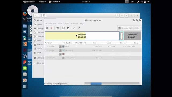Open Recent in the Files sidebar
Screen dimensions: 172x97
(x=38, y=20)
